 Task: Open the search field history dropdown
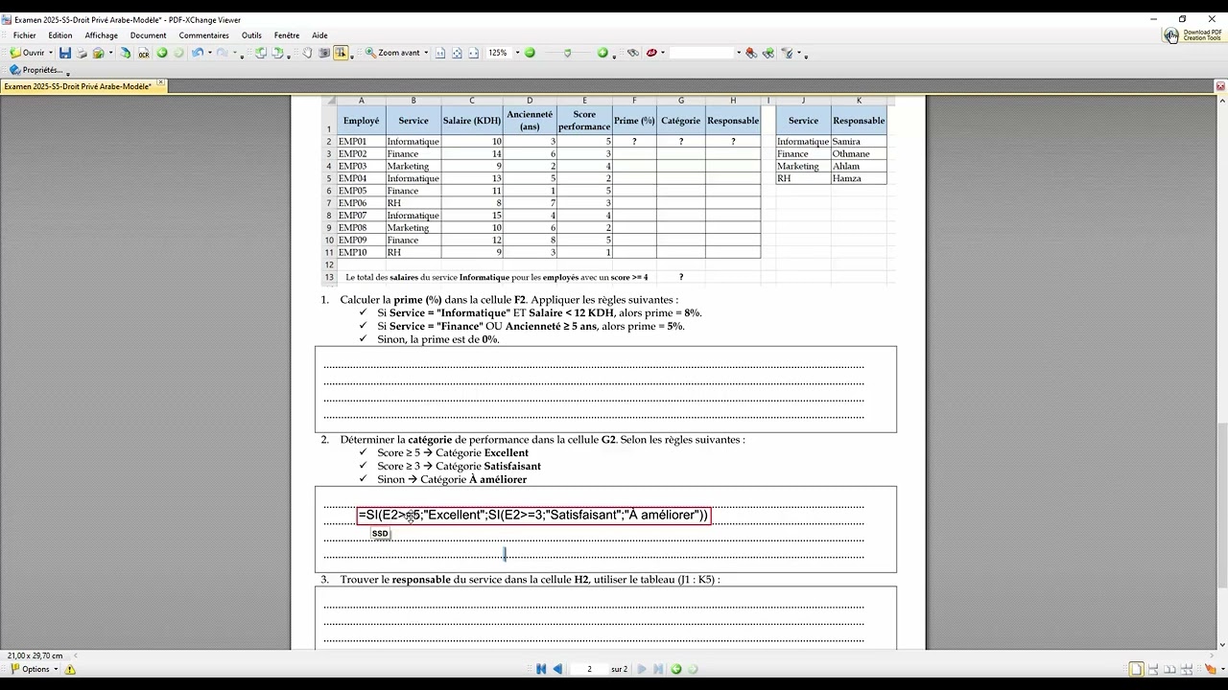(739, 53)
